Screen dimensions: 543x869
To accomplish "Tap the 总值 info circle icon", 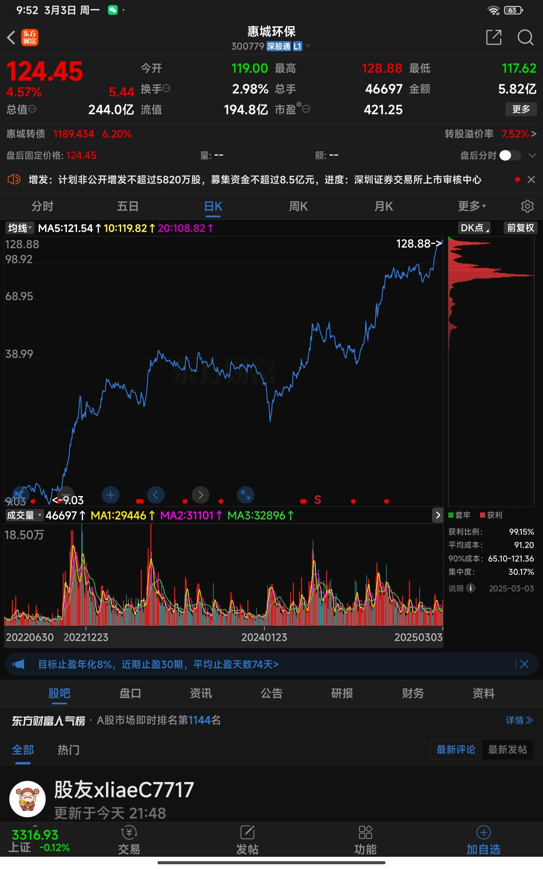I will pos(32,109).
